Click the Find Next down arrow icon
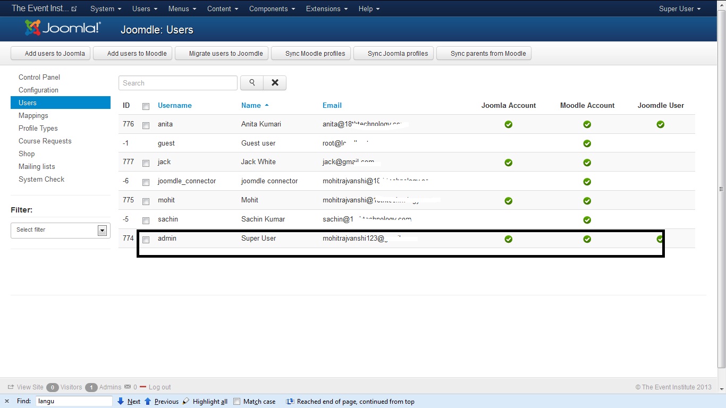Screen dimensions: 726x408 [121, 401]
